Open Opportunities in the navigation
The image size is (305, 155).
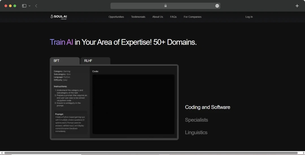[116, 17]
